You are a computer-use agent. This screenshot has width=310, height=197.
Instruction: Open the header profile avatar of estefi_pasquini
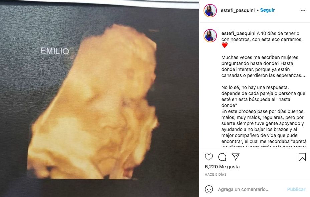210,11
